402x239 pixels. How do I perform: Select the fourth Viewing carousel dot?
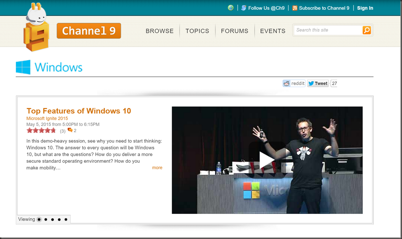coord(59,219)
